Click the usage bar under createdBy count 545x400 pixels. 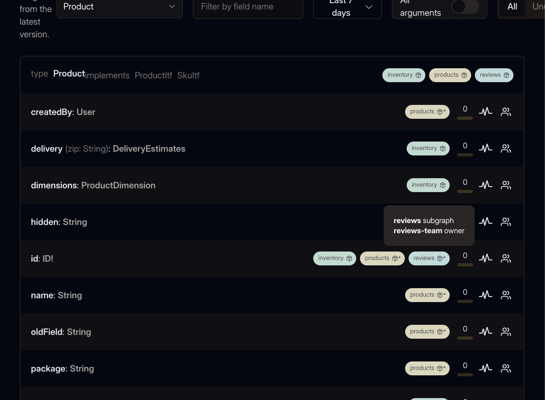click(x=465, y=118)
